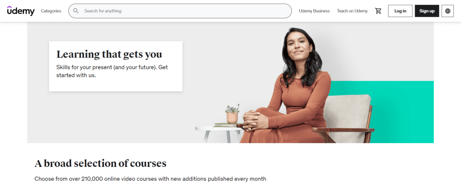Click the woman's photo in the banner
461x188 pixels.
point(288,85)
